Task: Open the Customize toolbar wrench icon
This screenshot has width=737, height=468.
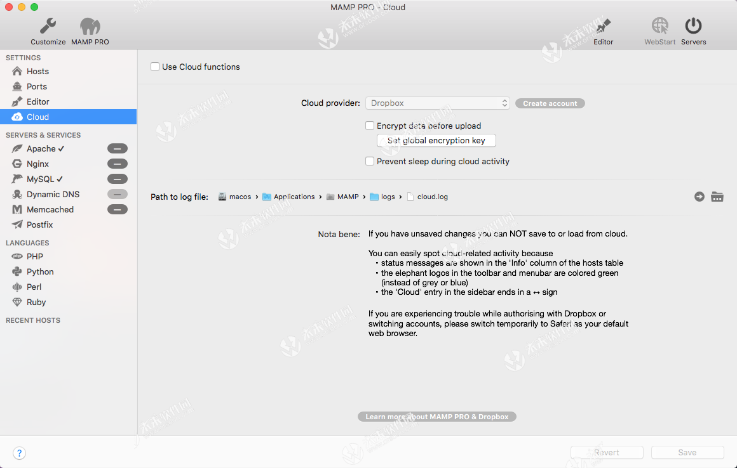Action: point(48,26)
